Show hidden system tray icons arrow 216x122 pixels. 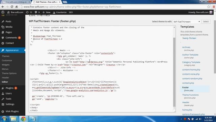(181, 119)
